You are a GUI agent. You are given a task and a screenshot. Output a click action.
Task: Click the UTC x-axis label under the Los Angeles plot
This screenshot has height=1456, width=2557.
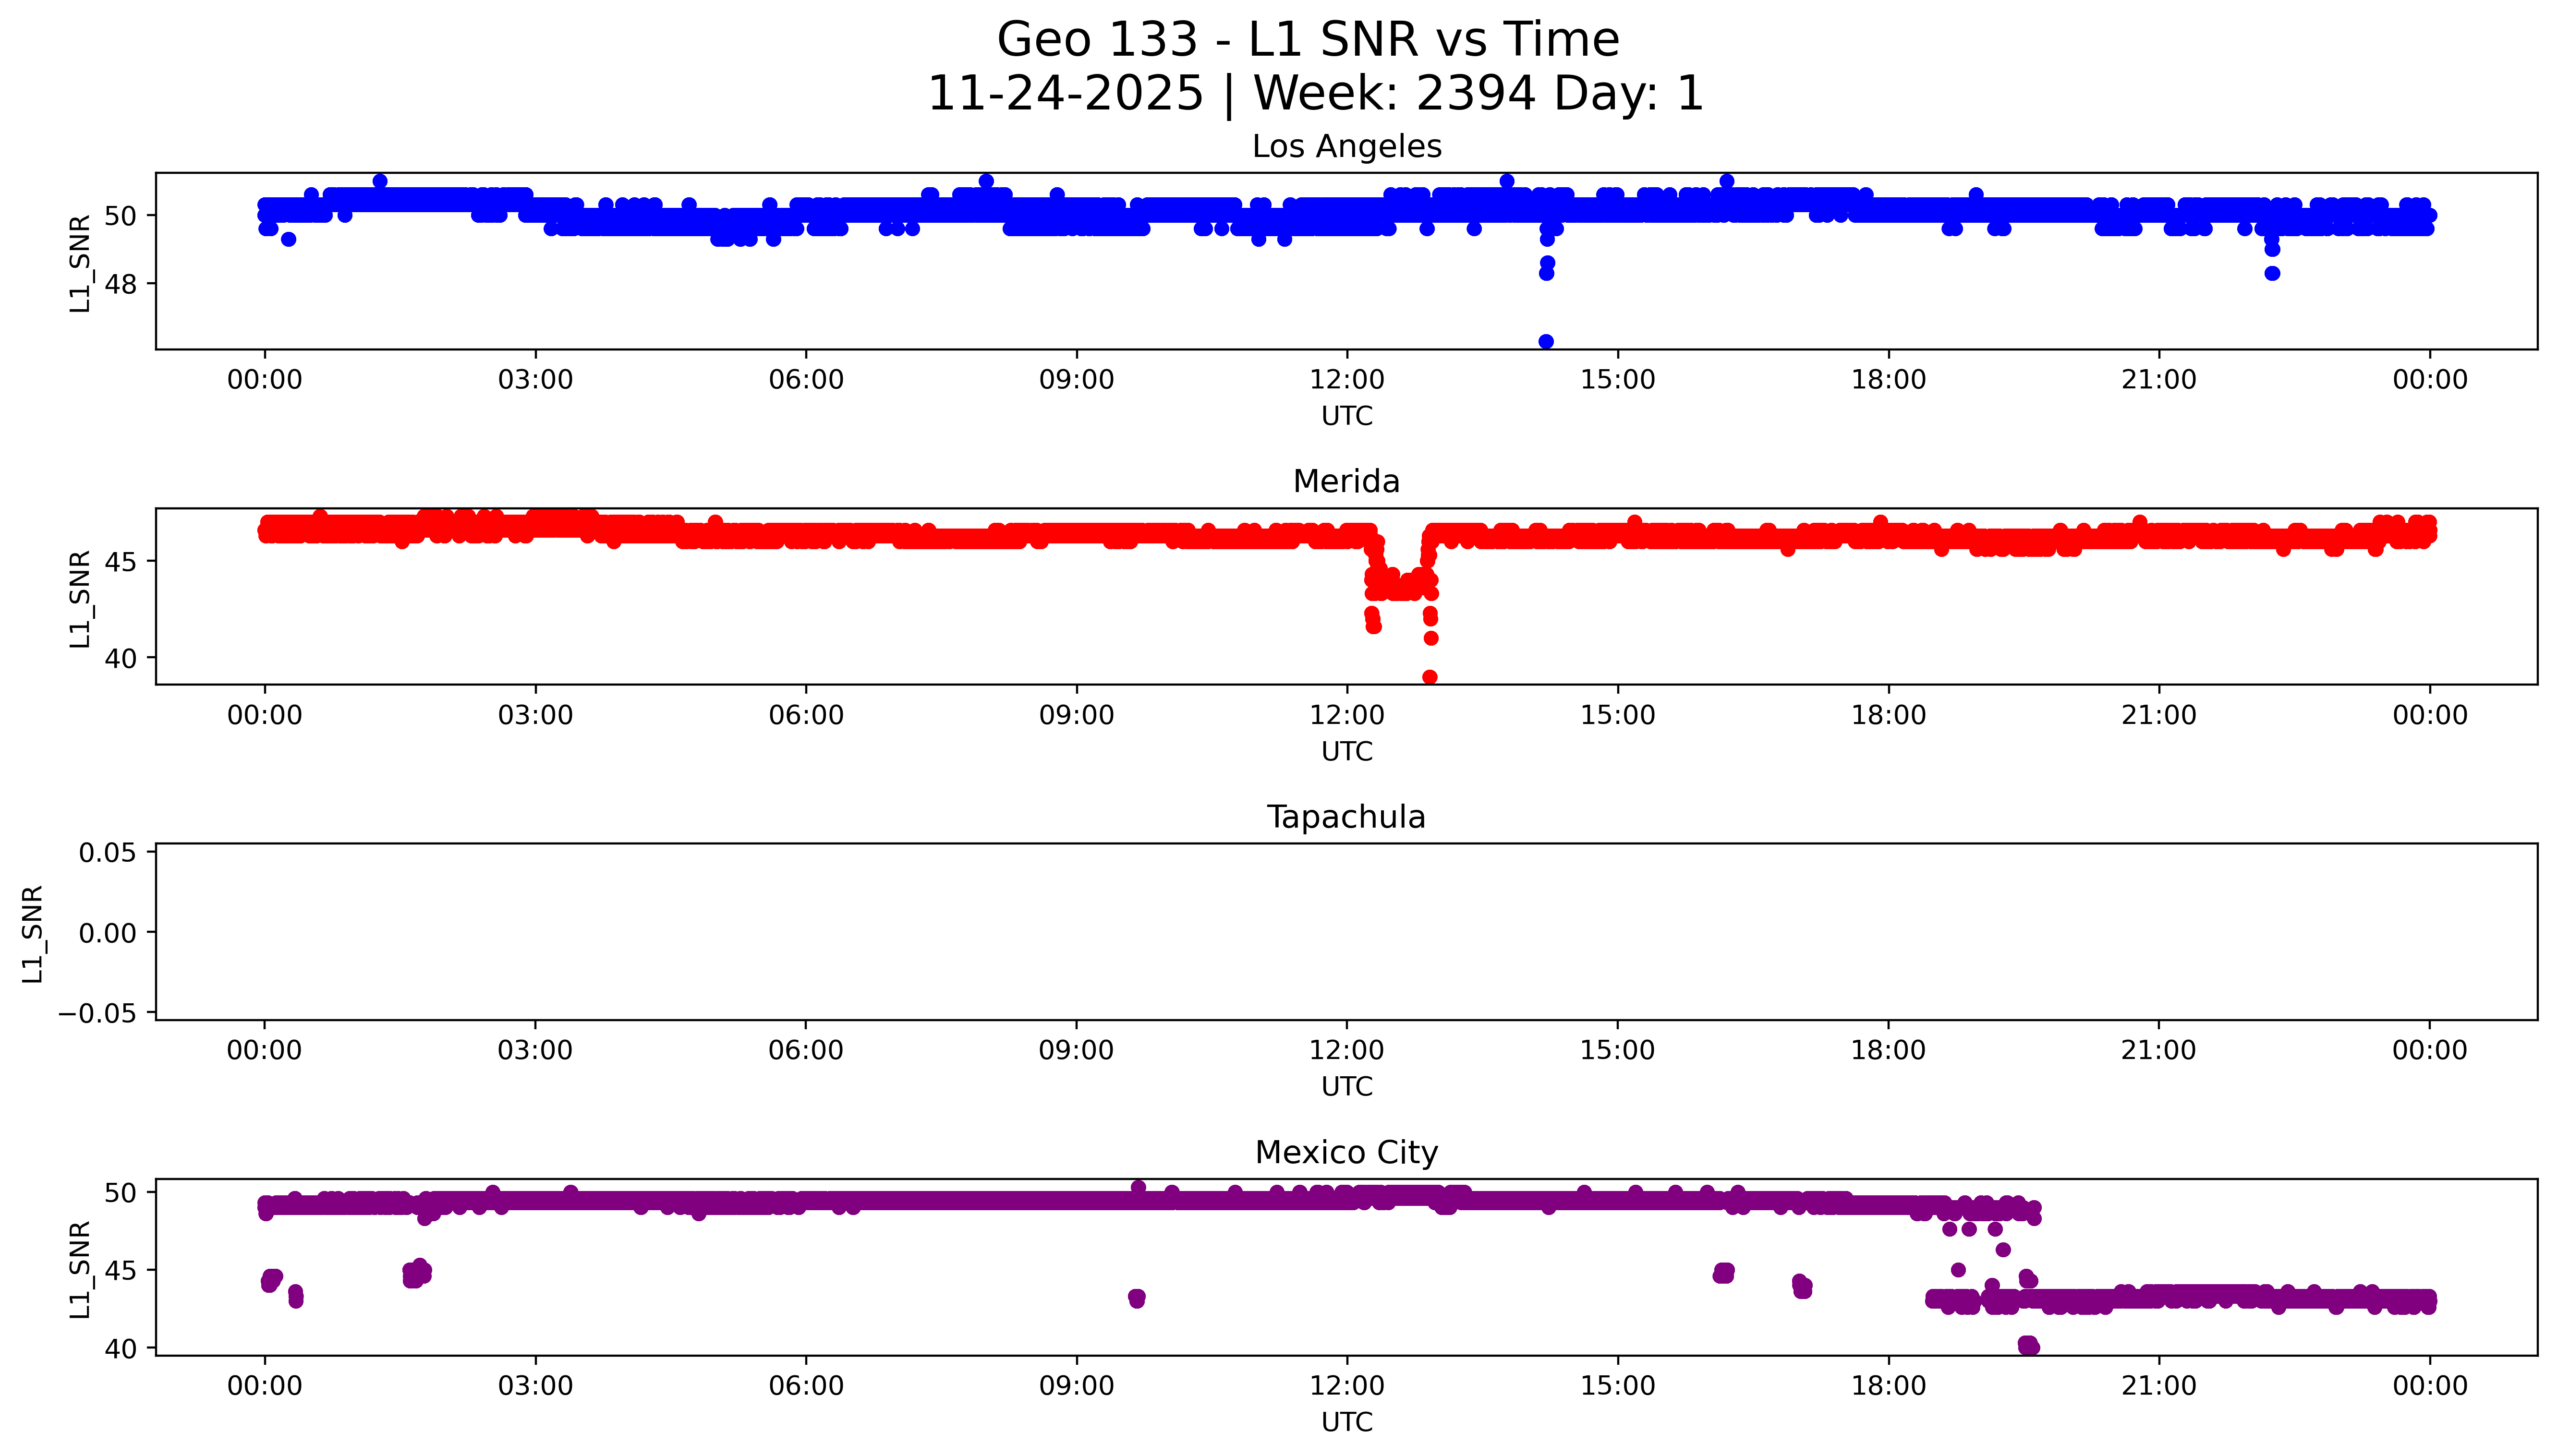(x=1346, y=416)
